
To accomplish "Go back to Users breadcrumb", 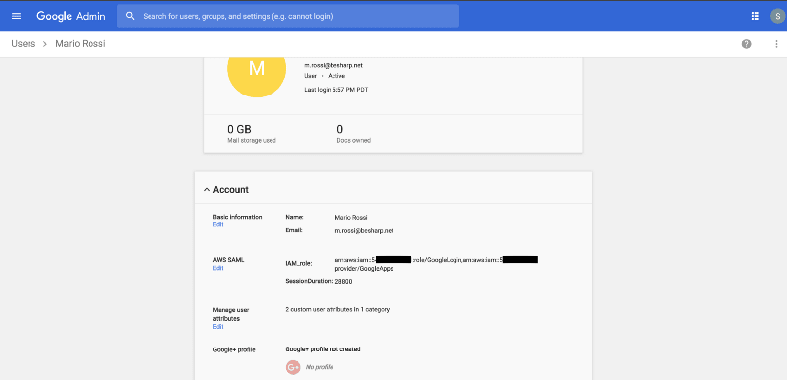I will point(24,44).
